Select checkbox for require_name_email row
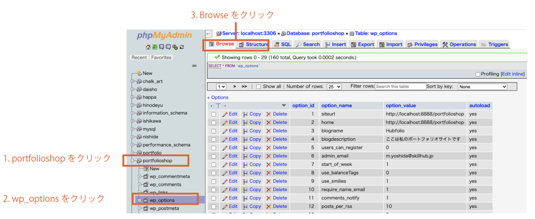The height and width of the screenshot is (219, 535). (214, 190)
